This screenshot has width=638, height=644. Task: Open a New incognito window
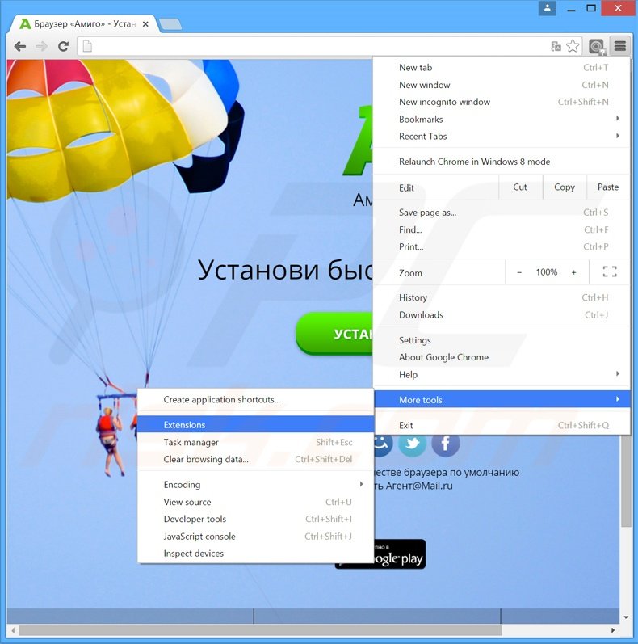coord(502,102)
